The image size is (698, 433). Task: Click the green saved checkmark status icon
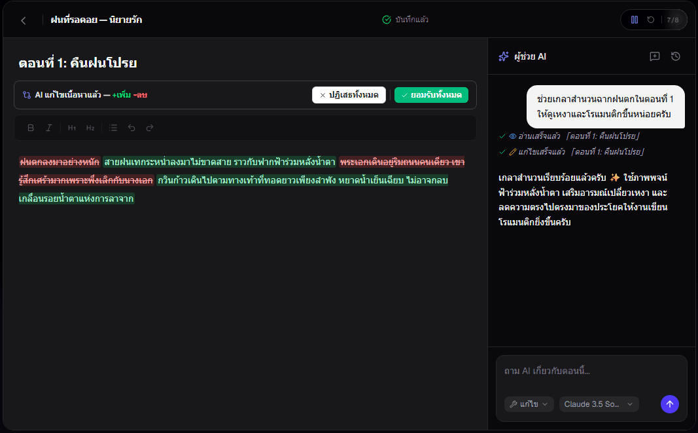(x=387, y=20)
